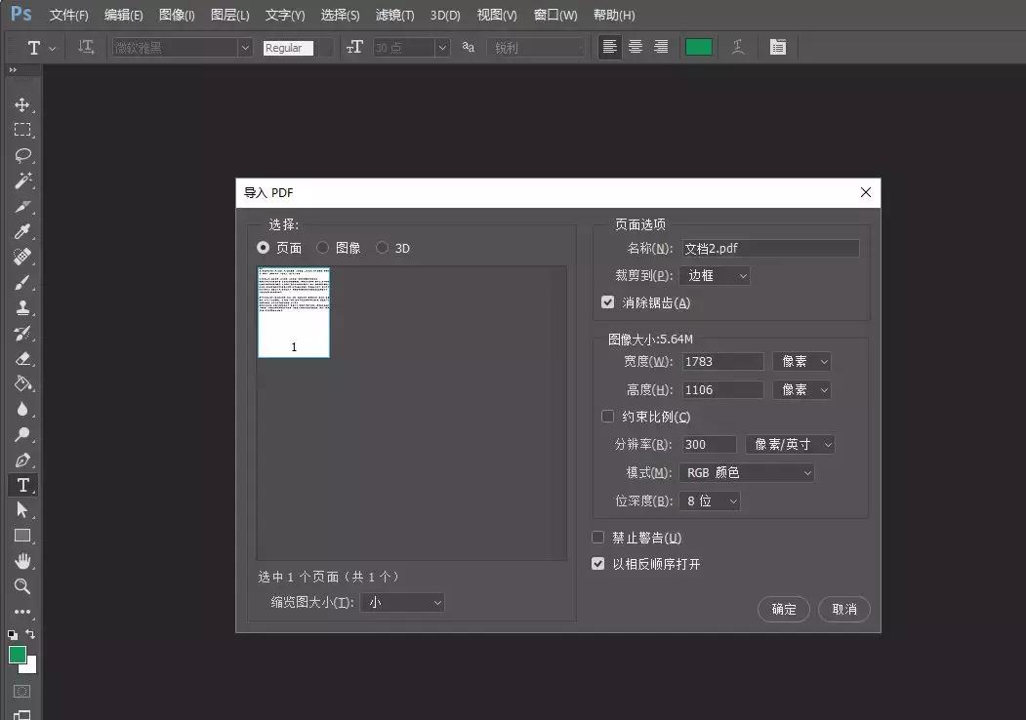Select the Zoom tool
1026x720 pixels.
click(22, 586)
